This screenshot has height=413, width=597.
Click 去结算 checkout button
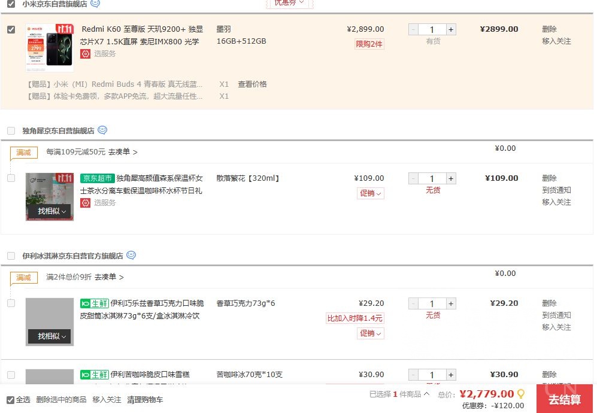click(x=564, y=399)
